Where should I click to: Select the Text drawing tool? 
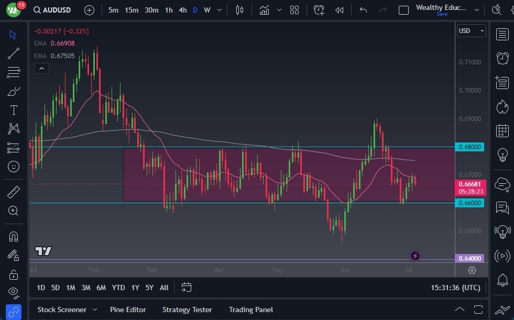tap(14, 110)
